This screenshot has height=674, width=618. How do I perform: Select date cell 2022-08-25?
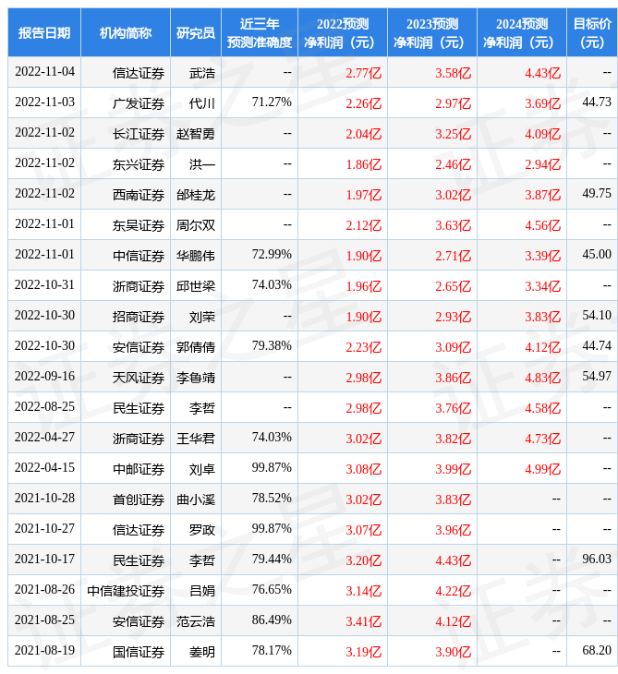click(44, 407)
